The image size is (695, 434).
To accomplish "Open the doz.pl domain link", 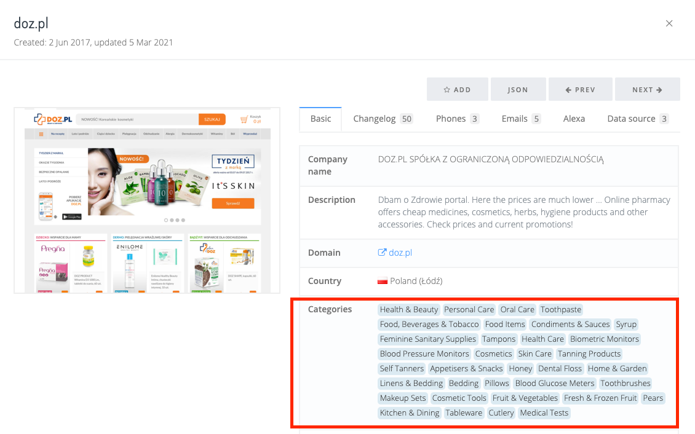I will 400,253.
